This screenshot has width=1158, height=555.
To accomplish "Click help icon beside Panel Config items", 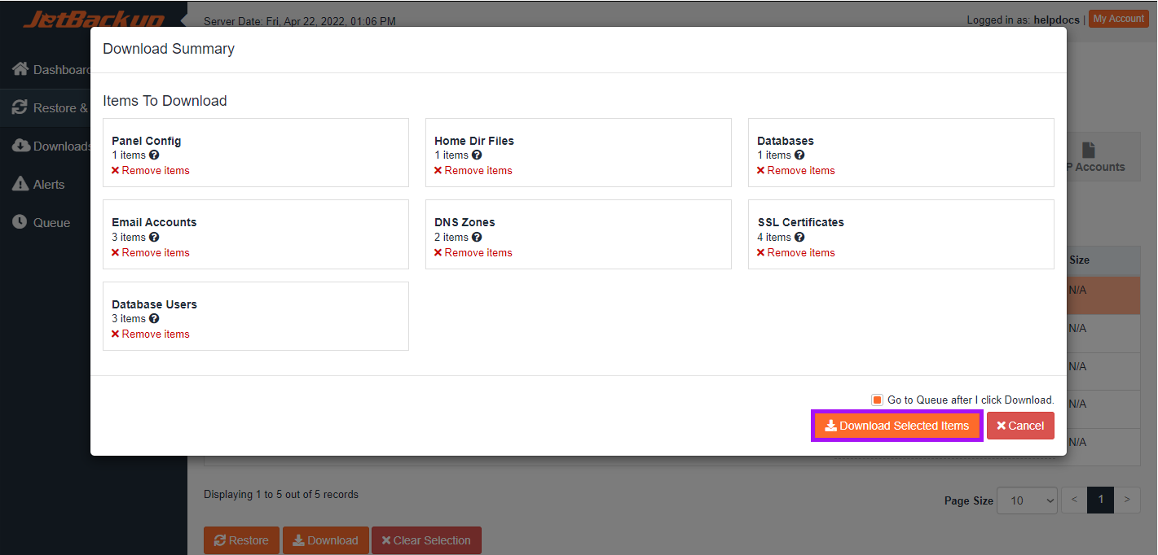I will click(x=154, y=155).
